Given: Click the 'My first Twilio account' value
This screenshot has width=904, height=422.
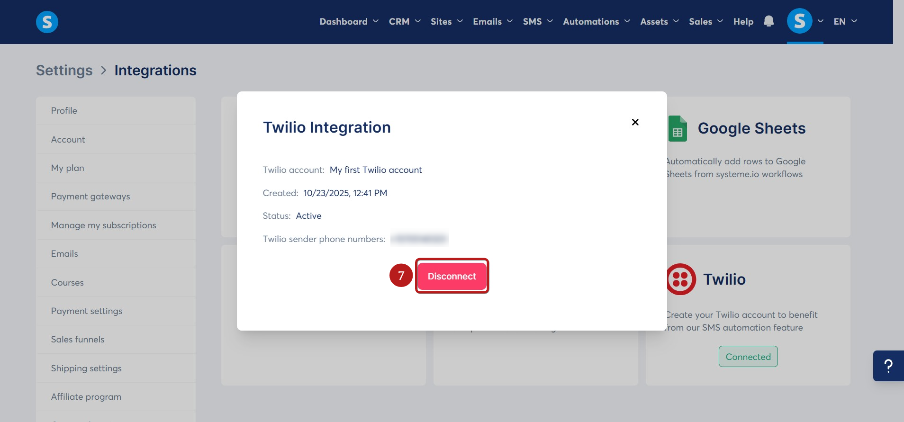Looking at the screenshot, I should 376,170.
